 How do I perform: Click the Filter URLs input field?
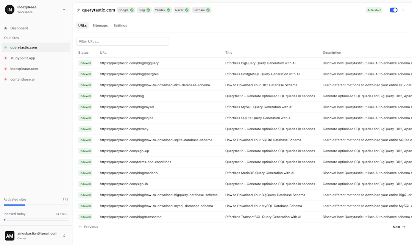122,41
